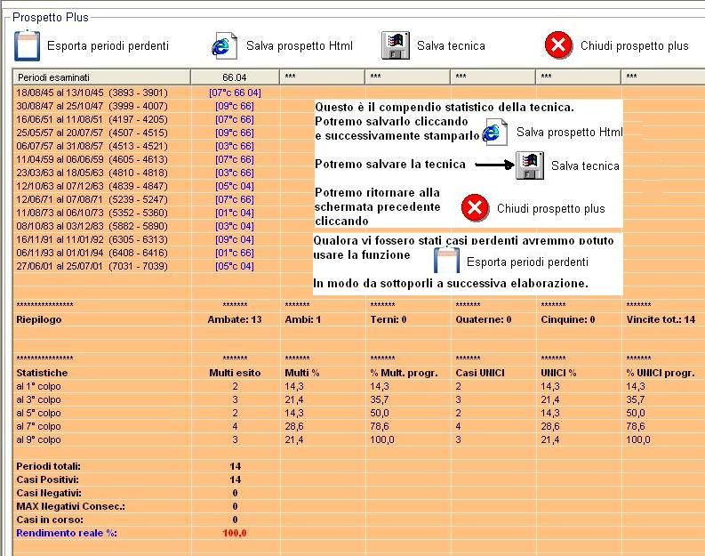Click the '% Mult. progr.' statistics header
The width and height of the screenshot is (705, 556).
point(404,373)
